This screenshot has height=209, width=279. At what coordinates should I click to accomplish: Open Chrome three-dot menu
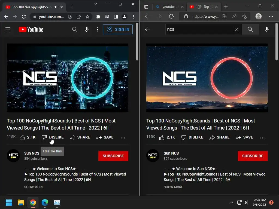(x=133, y=17)
